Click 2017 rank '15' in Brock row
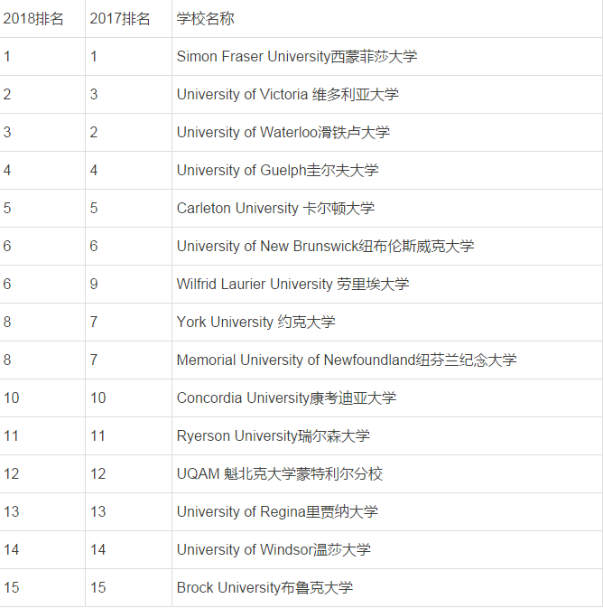603x608 pixels. [97, 588]
